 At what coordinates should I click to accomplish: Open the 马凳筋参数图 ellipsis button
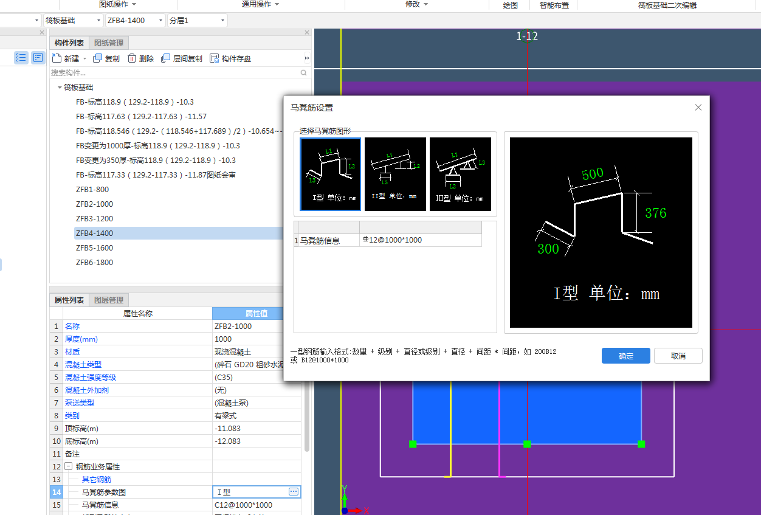pos(294,492)
